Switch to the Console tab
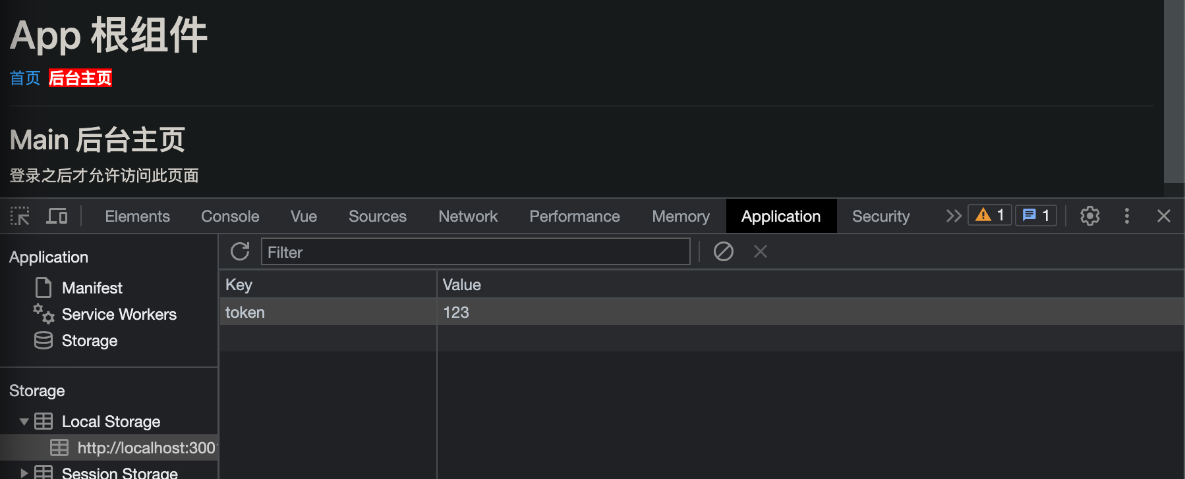Image resolution: width=1185 pixels, height=479 pixels. coord(230,216)
